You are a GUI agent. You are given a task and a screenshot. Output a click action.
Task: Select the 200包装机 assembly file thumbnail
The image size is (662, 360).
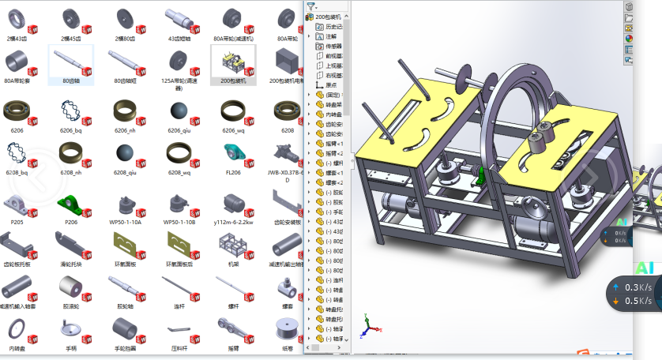pos(233,65)
